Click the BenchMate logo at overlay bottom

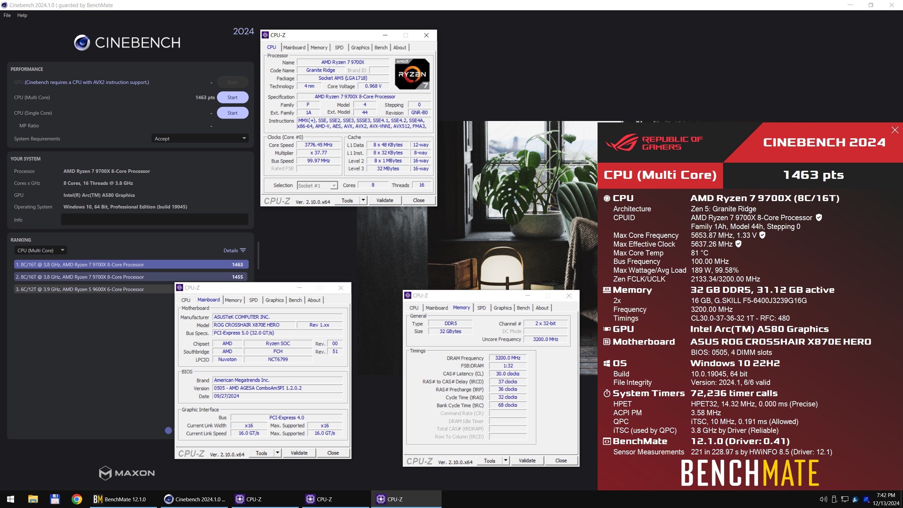750,473
